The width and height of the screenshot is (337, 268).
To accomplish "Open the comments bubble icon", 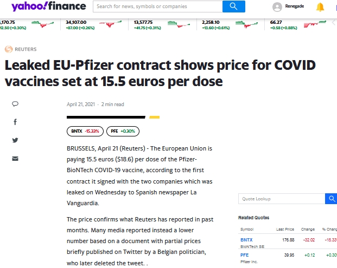I will pos(15,104).
